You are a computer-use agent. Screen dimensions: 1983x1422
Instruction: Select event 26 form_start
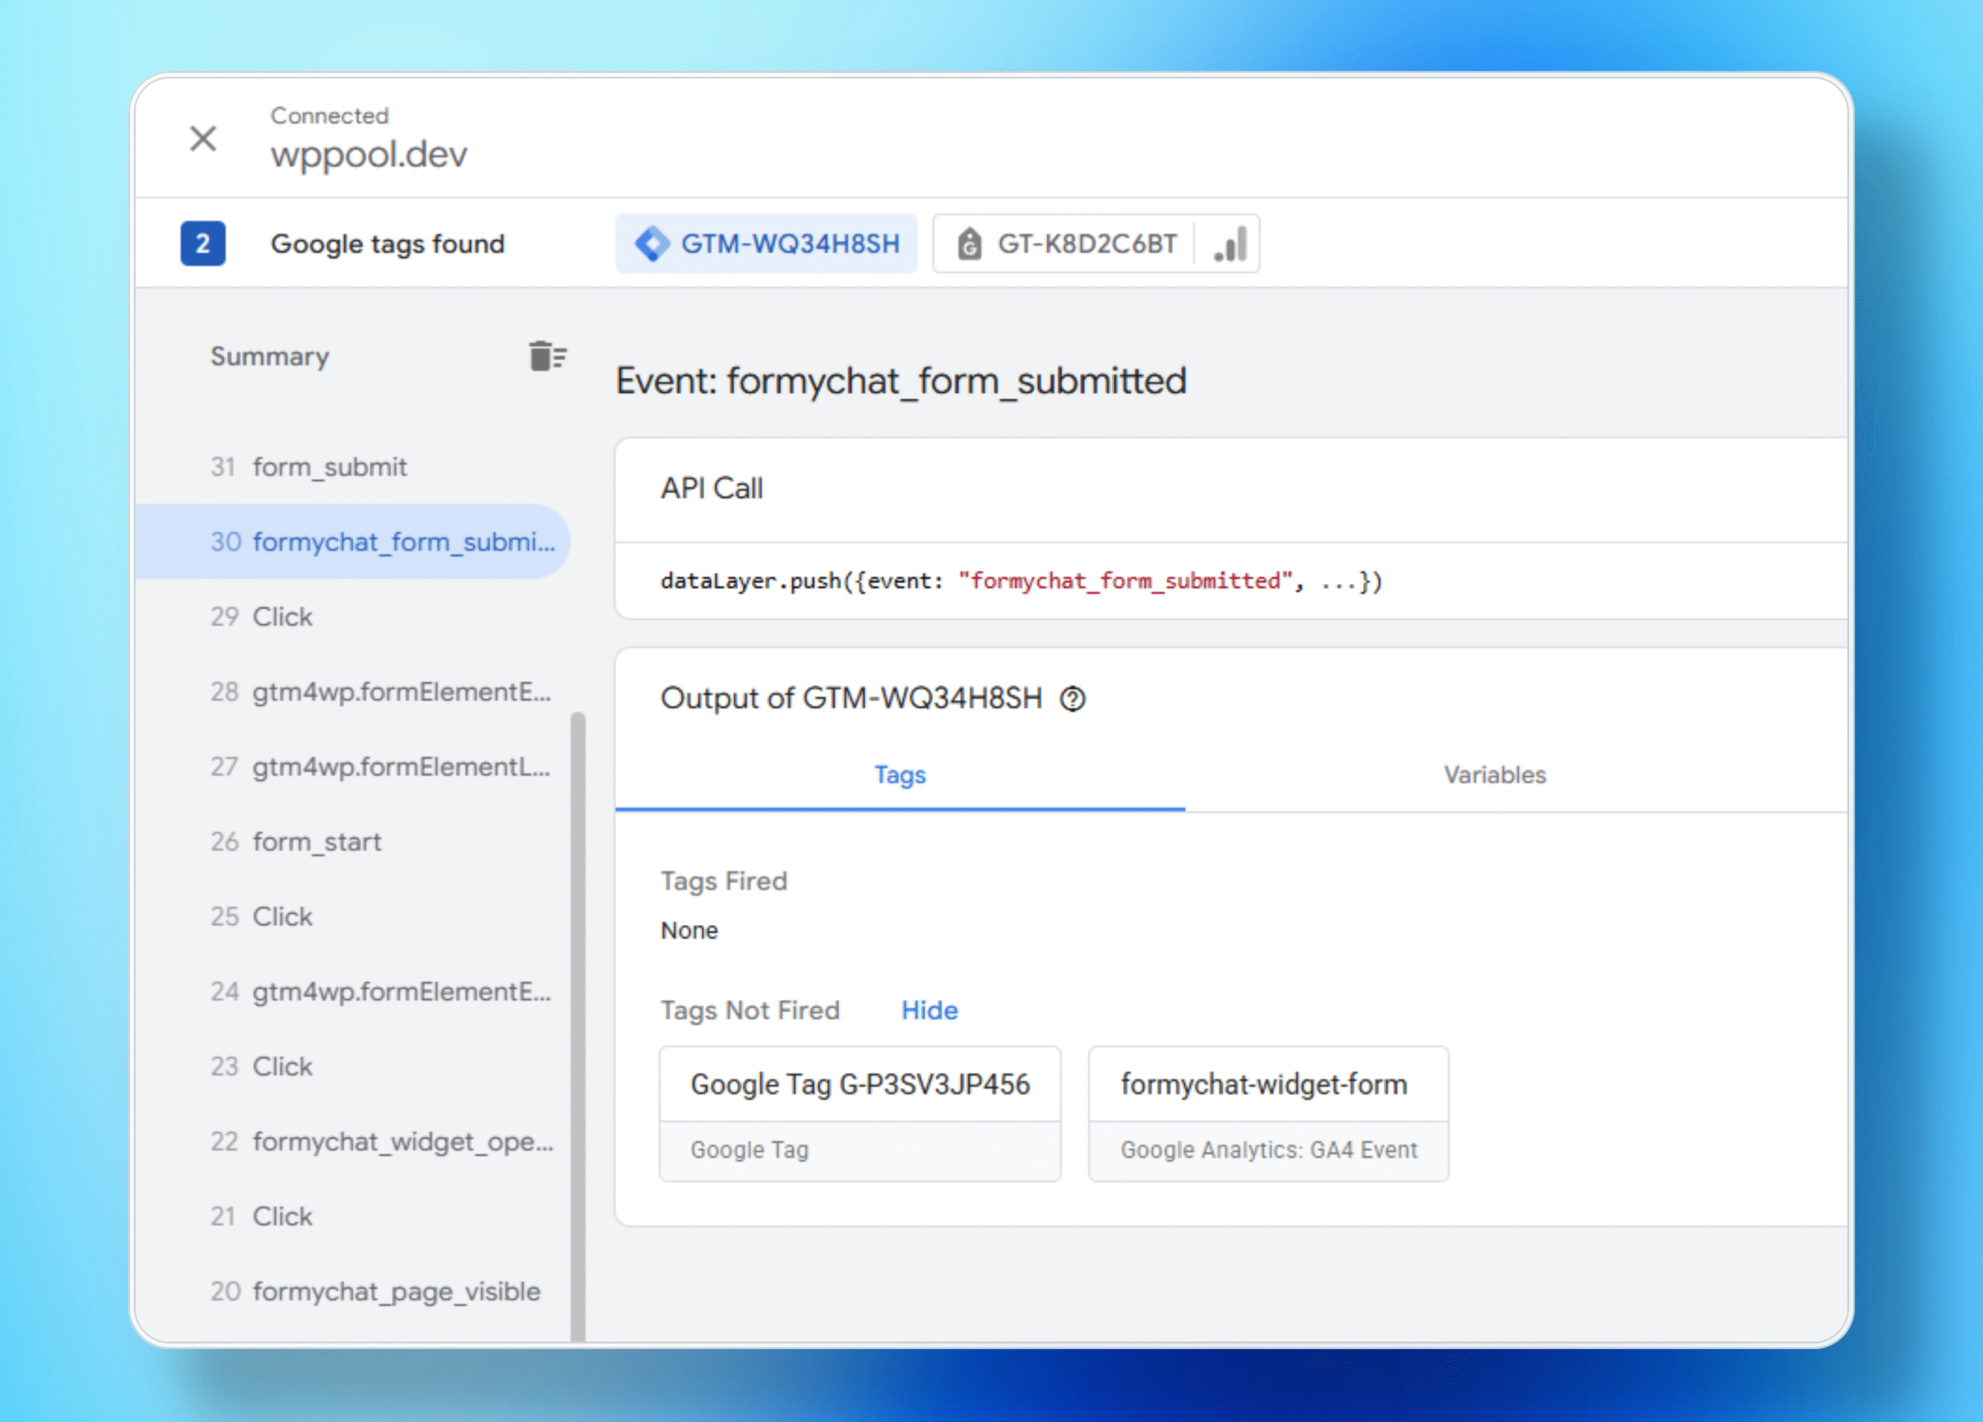[352, 842]
